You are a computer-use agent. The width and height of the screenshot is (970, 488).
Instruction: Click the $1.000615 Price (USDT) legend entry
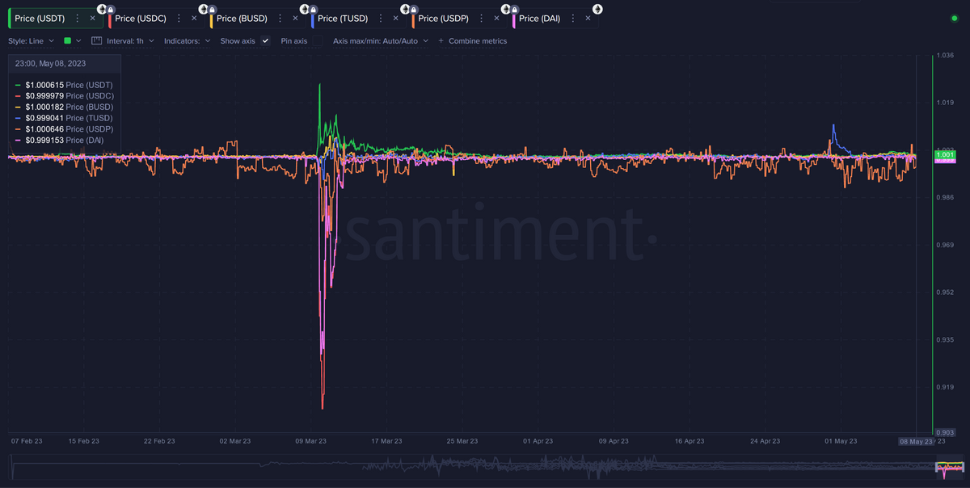pyautogui.click(x=65, y=85)
